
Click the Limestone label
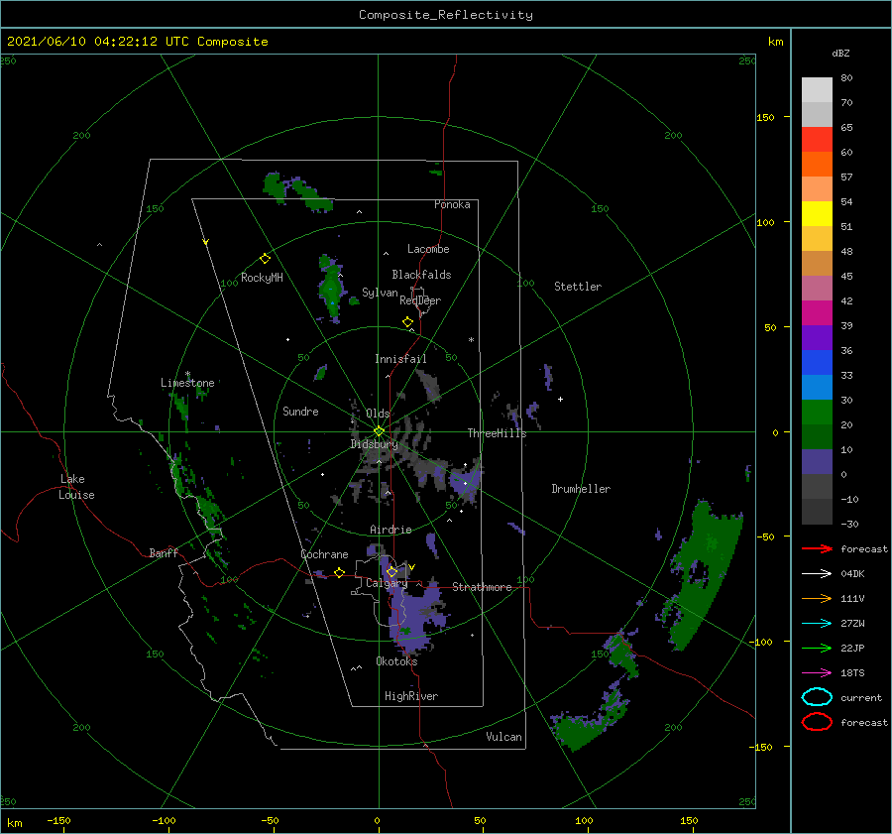click(187, 383)
